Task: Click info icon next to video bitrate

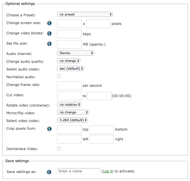Action: click(x=49, y=34)
